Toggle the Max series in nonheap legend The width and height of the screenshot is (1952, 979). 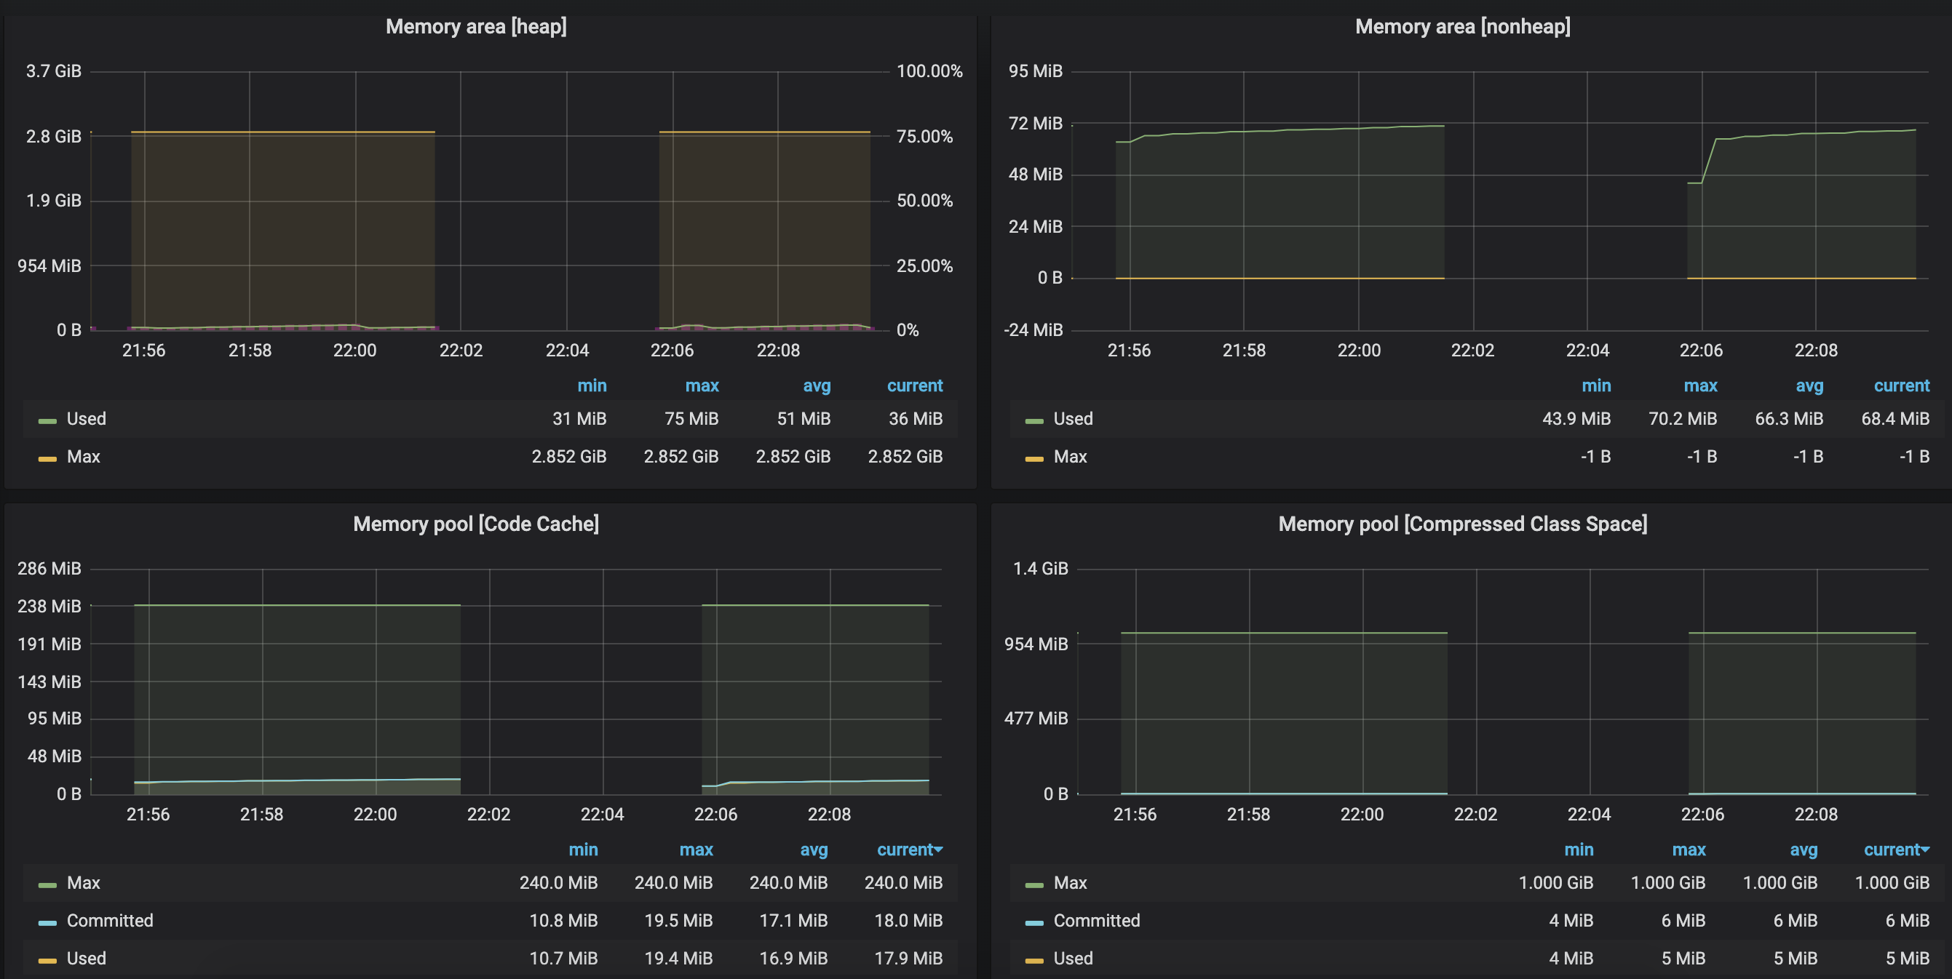coord(1069,457)
